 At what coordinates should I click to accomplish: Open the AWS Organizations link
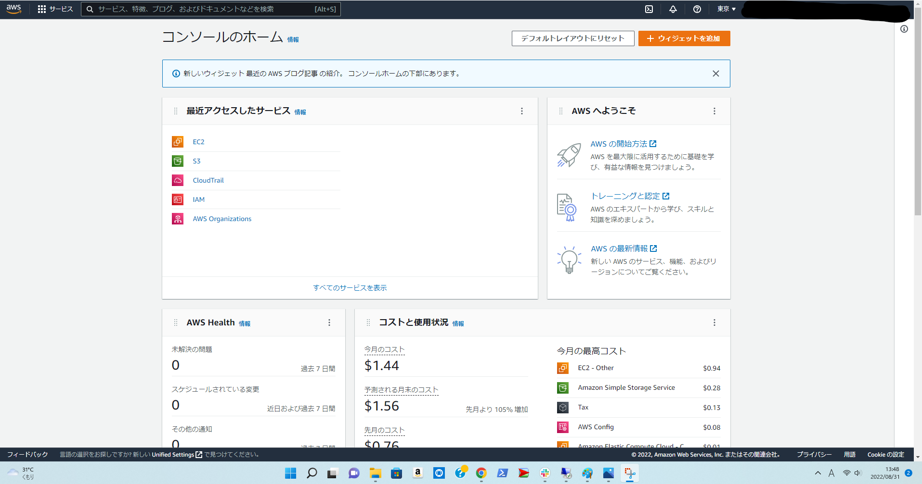tap(222, 219)
